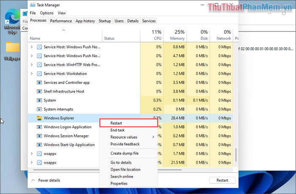
Task: Select the Shell Infrastructure Host process name
Action: [64, 92]
